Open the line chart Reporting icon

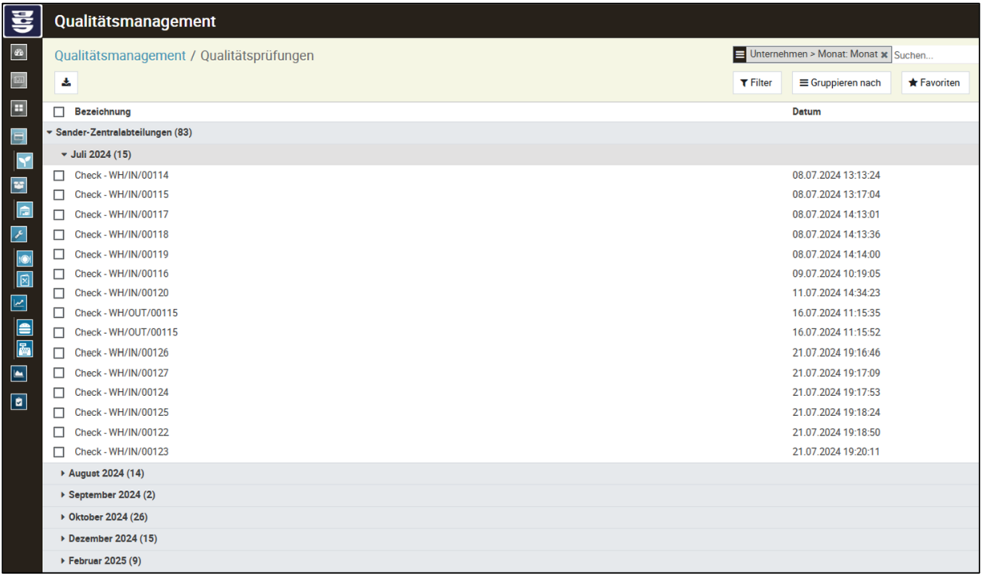click(18, 302)
